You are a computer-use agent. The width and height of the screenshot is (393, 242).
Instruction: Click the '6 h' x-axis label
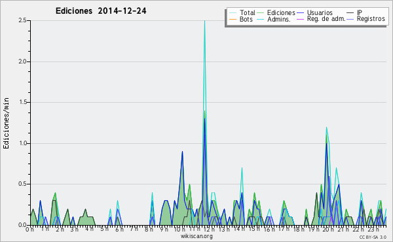pyautogui.click(x=119, y=229)
